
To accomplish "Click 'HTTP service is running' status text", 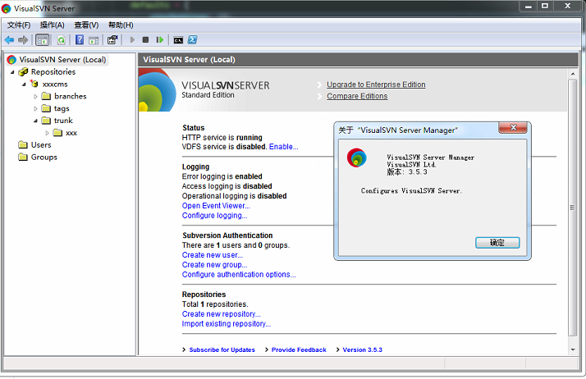I will point(222,138).
